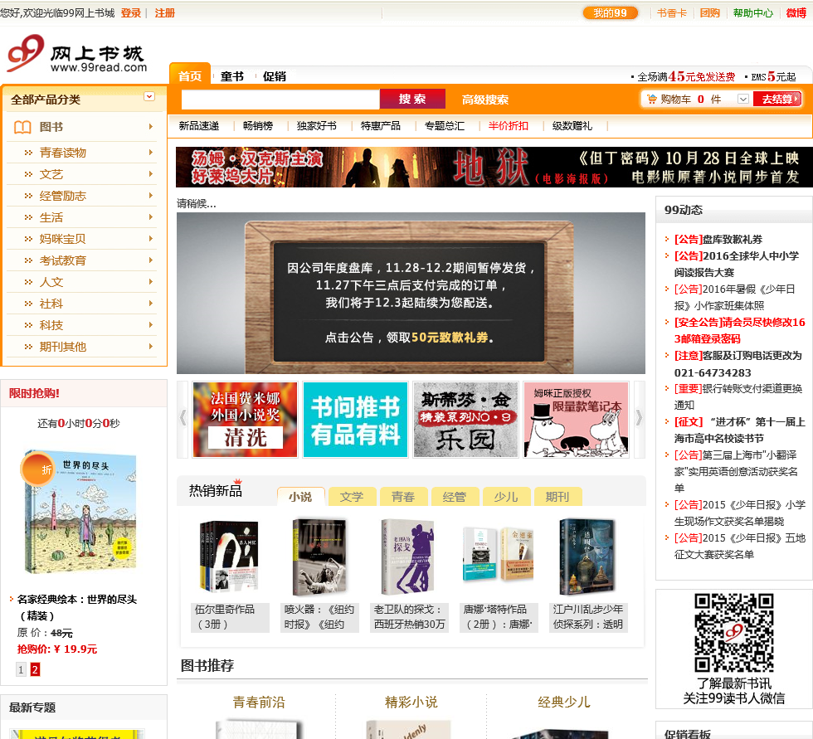The height and width of the screenshot is (739, 813).
Task: Open the 法国费米娜外国小说奖 清洗 promo tile
Action: [246, 419]
